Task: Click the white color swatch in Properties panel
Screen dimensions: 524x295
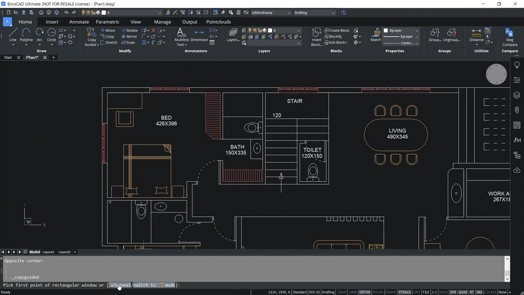Action: [385, 30]
